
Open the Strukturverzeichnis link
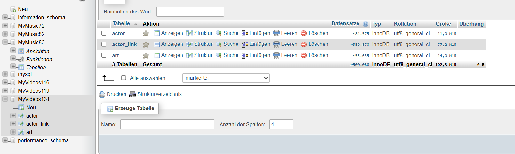click(x=159, y=94)
